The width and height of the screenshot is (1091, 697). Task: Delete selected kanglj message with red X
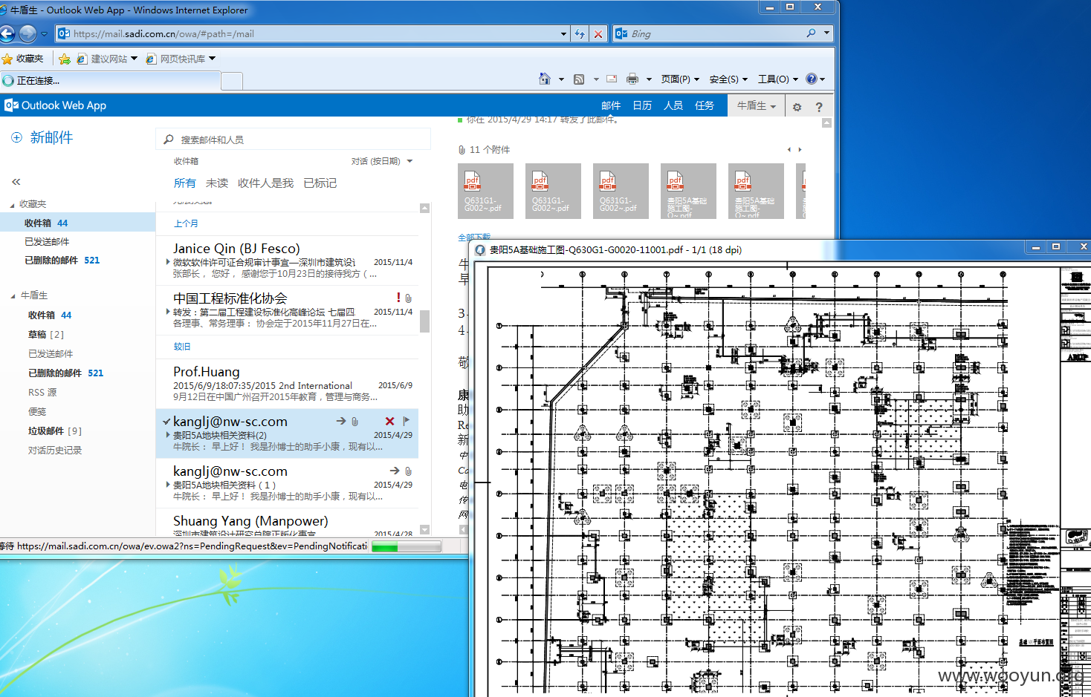[x=389, y=421]
